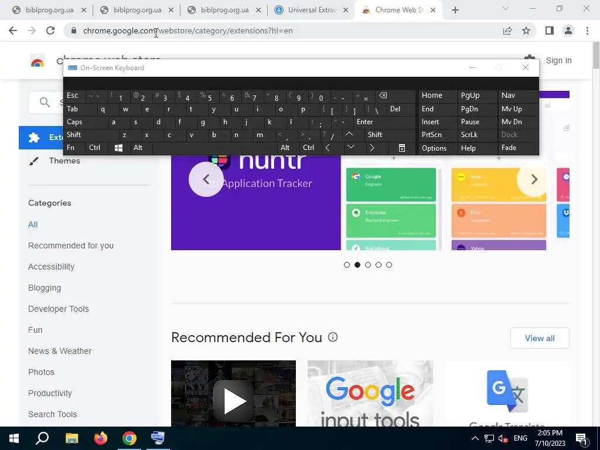Open the Themes section in sidebar

64,161
